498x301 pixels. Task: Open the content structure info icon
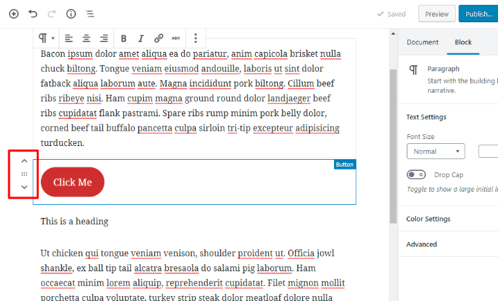click(x=71, y=14)
